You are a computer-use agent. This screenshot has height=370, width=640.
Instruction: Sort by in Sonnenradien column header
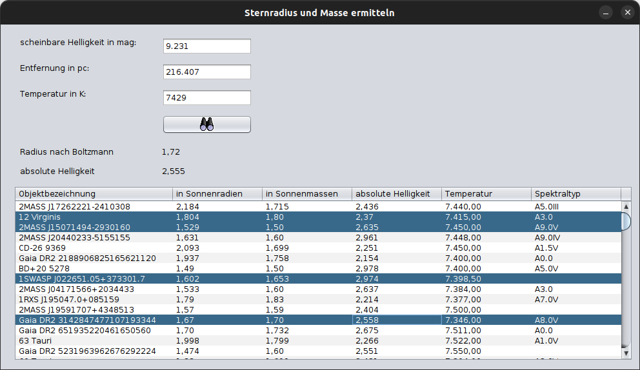coord(217,194)
